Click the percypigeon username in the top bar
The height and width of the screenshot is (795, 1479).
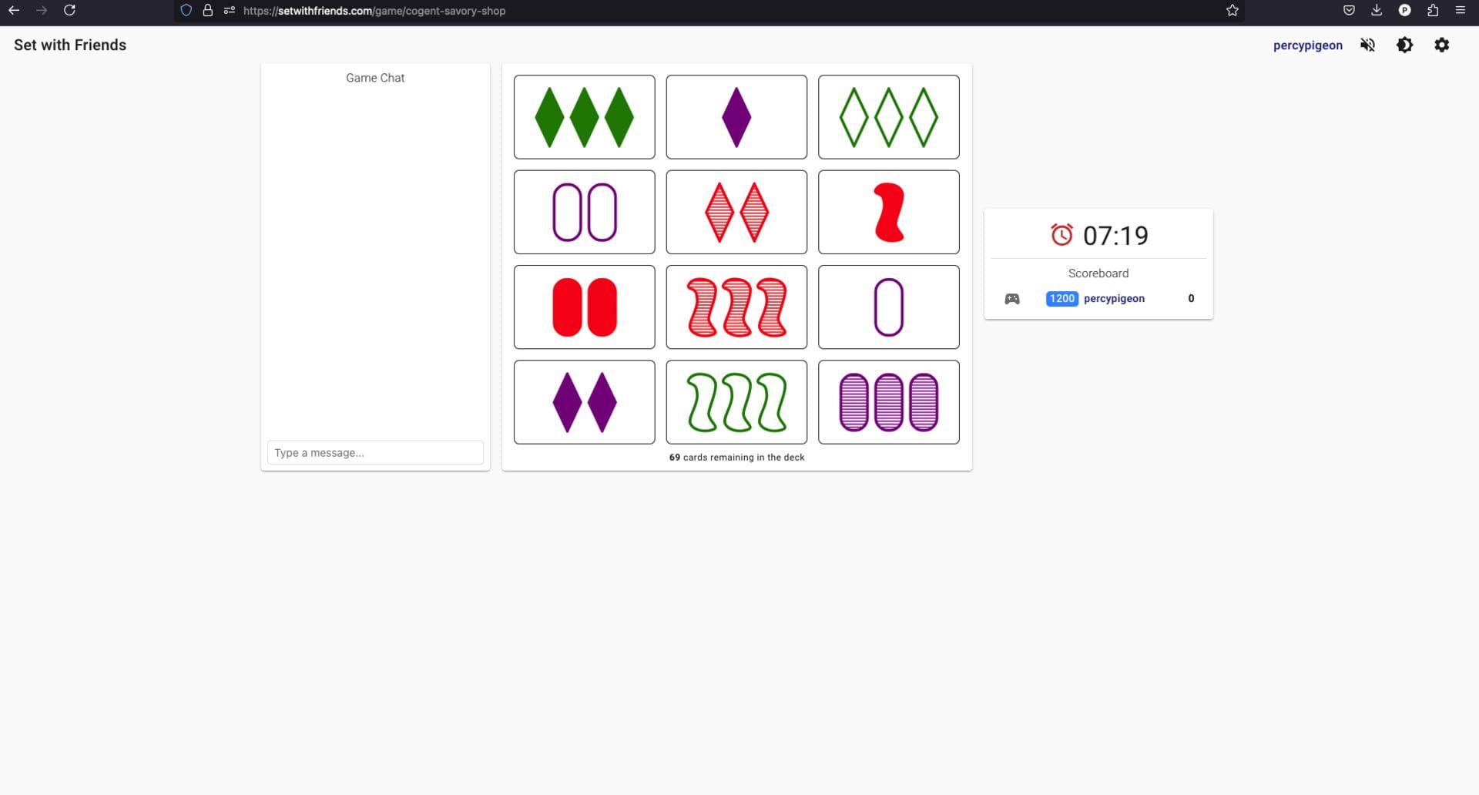(x=1307, y=45)
